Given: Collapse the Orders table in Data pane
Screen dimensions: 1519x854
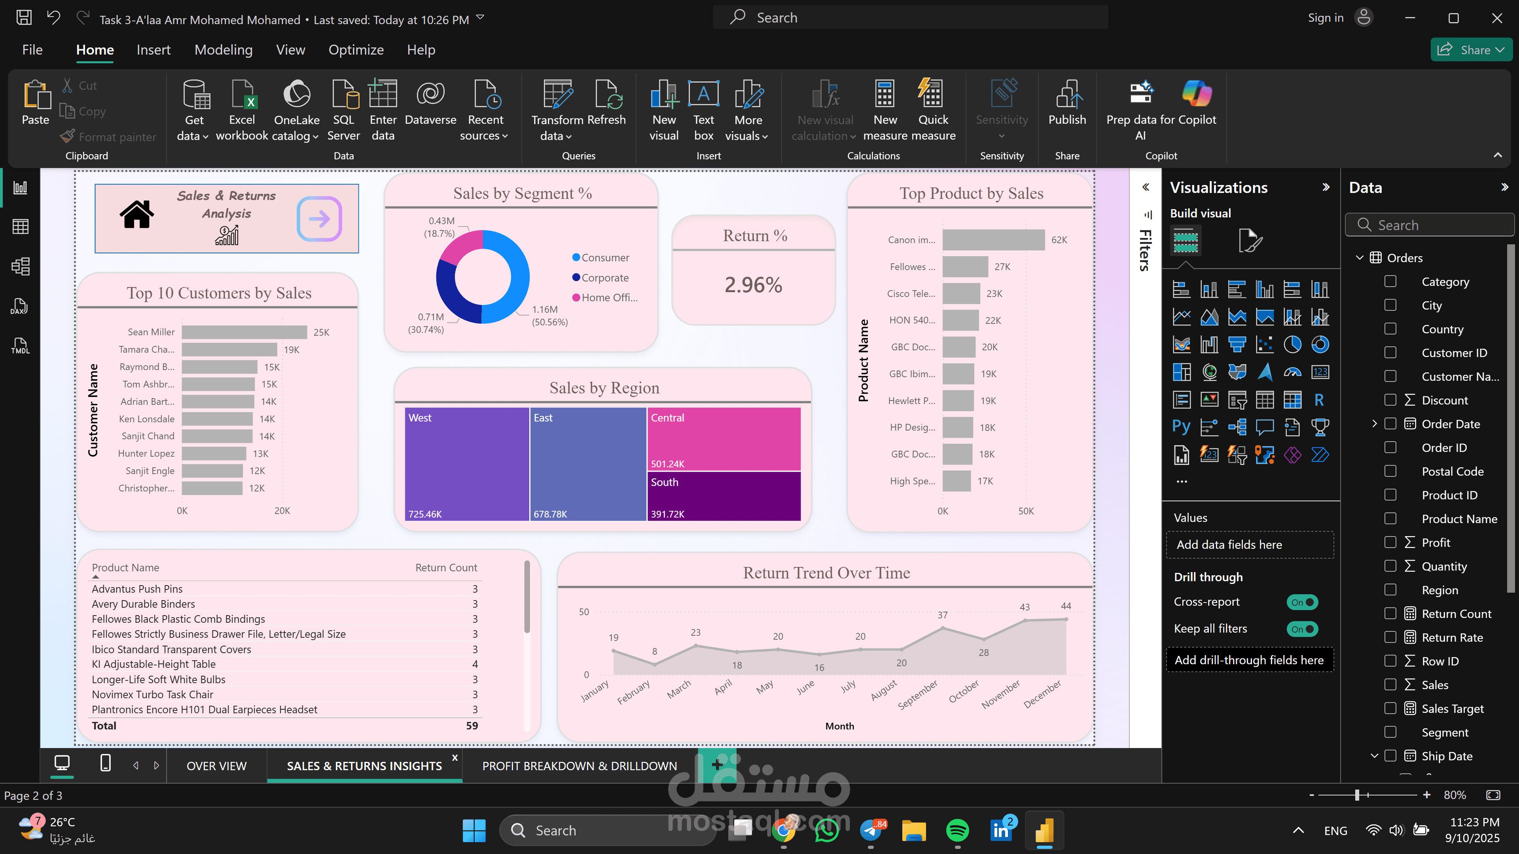Looking at the screenshot, I should pyautogui.click(x=1359, y=258).
